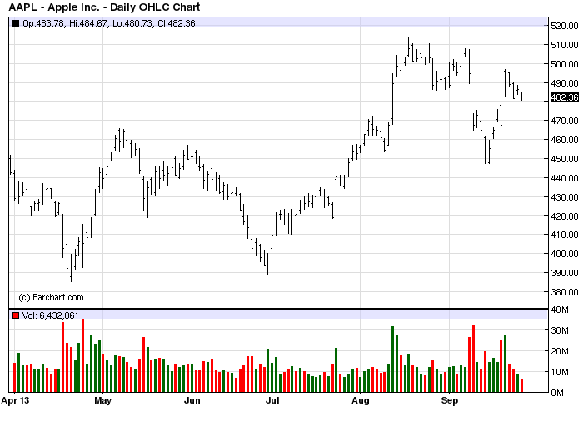
Task: Click the Apr 13 date axis label
Action: [x=15, y=401]
